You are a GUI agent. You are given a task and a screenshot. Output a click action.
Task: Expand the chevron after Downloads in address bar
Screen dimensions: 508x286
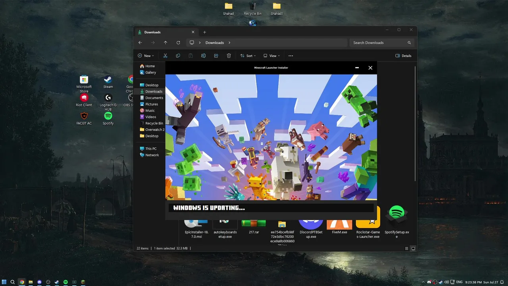pos(229,43)
